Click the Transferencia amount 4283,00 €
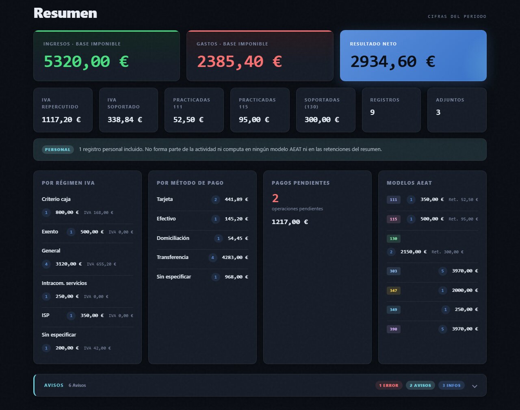This screenshot has width=520, height=410. [235, 257]
